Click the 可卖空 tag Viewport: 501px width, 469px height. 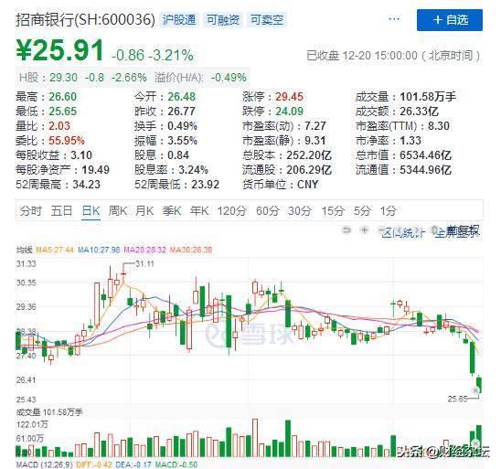pos(267,20)
